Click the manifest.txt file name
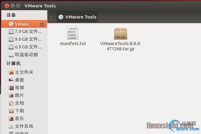Viewport: 201px width, 134px height. point(73,44)
